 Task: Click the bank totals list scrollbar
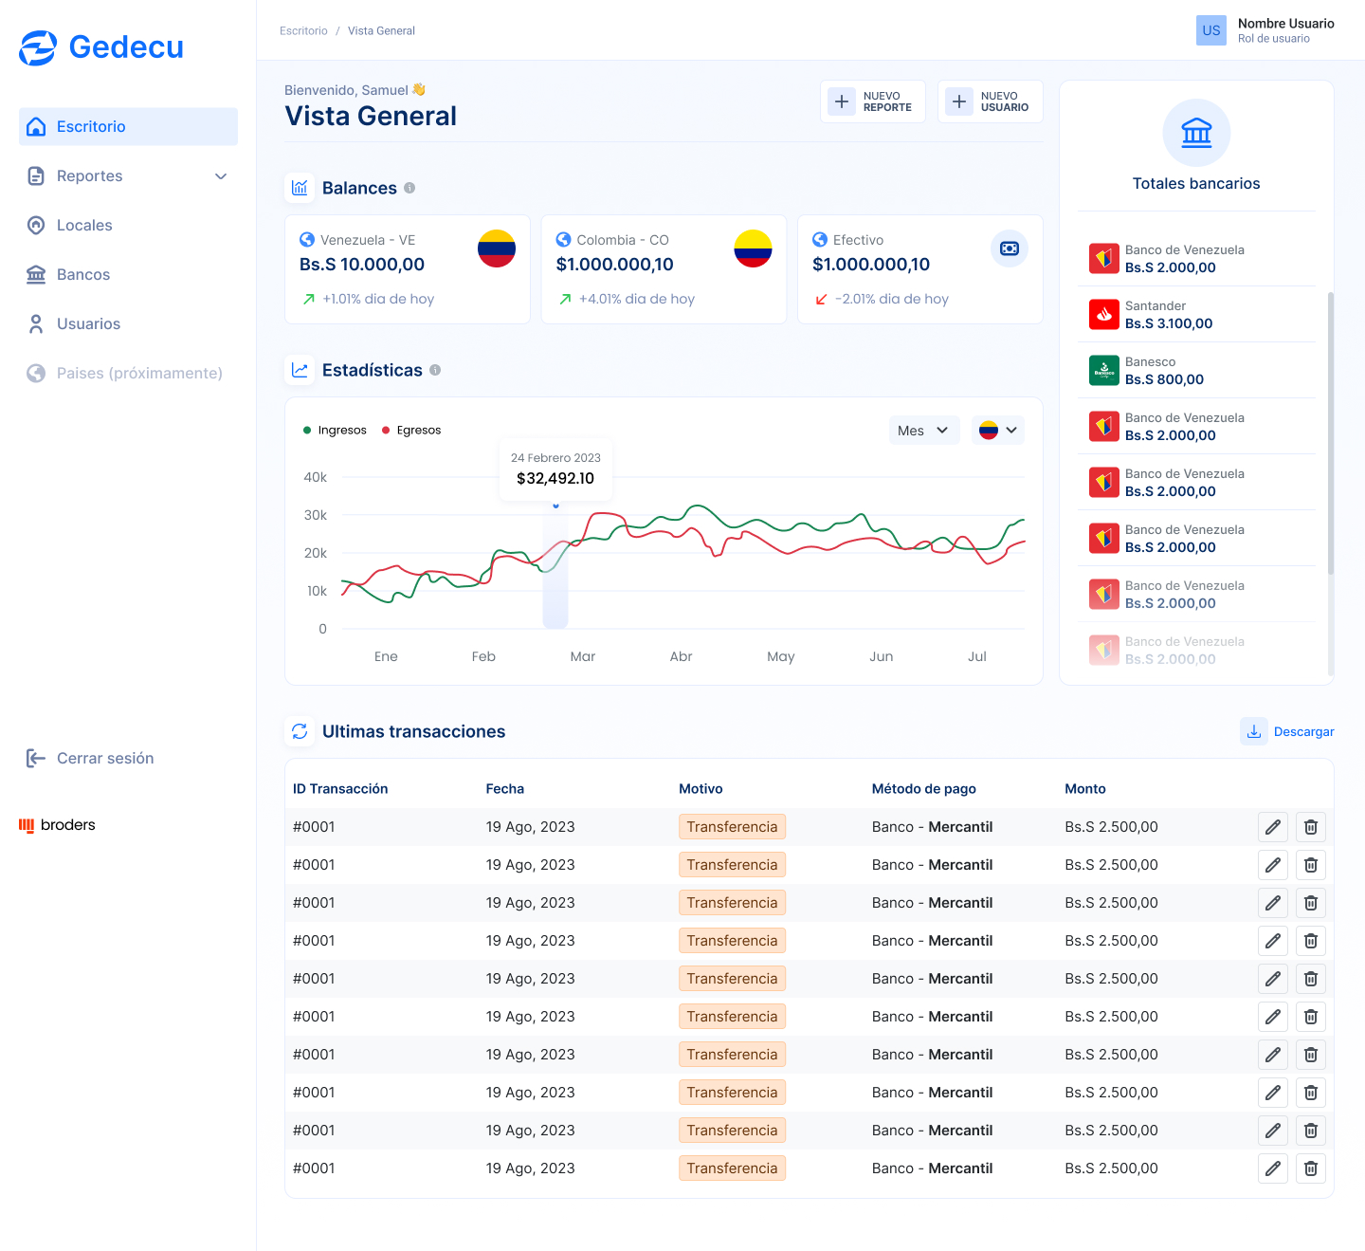tap(1330, 432)
